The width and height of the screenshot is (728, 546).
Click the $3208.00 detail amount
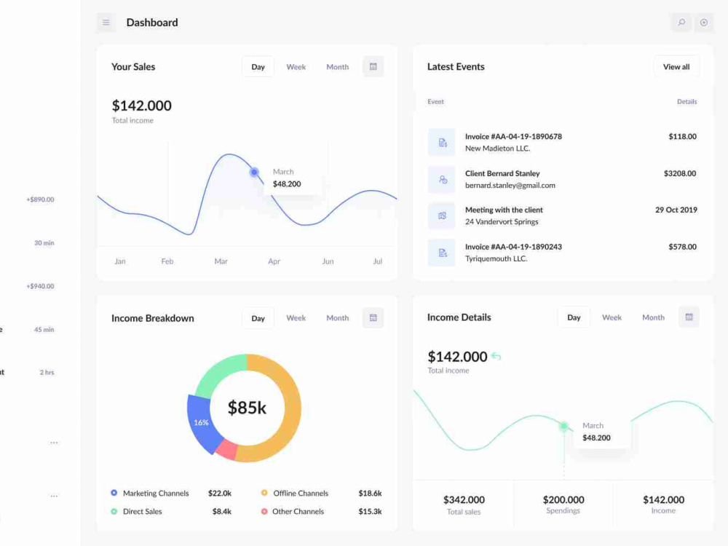point(680,173)
